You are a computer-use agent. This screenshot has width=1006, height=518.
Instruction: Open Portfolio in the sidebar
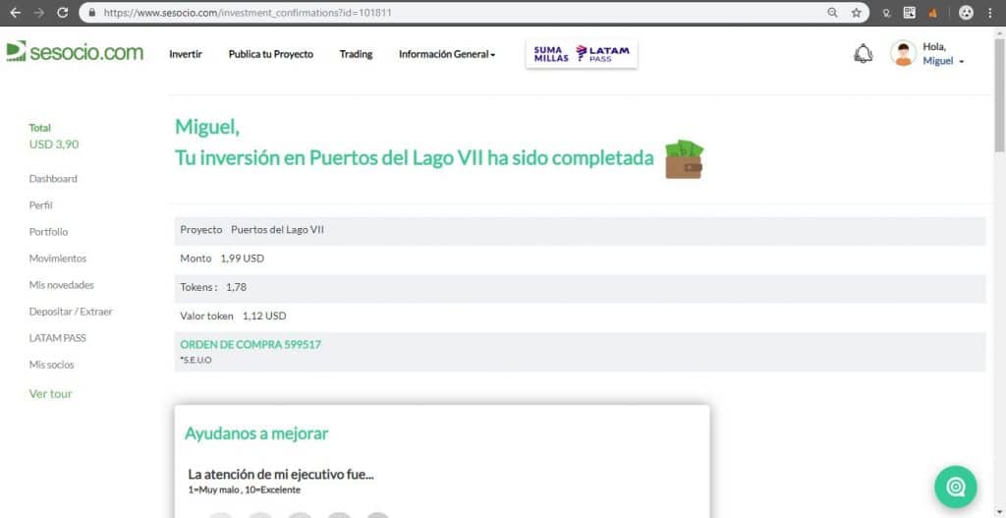pos(48,232)
